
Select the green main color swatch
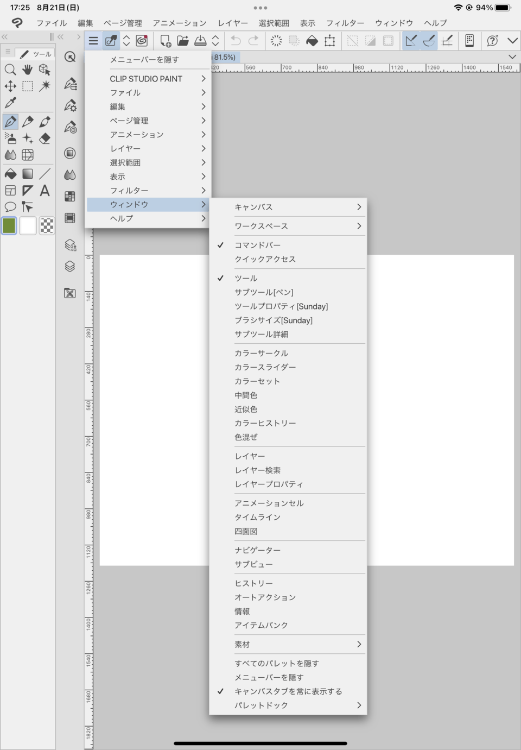pyautogui.click(x=9, y=225)
